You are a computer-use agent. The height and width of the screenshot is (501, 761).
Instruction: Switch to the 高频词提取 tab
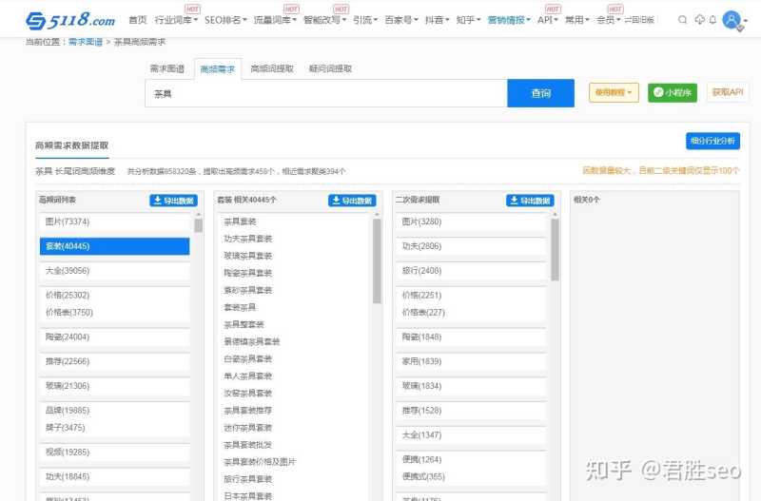coord(272,68)
